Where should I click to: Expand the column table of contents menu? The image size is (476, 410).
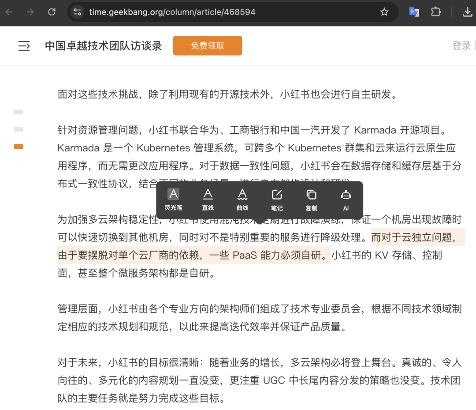24,46
